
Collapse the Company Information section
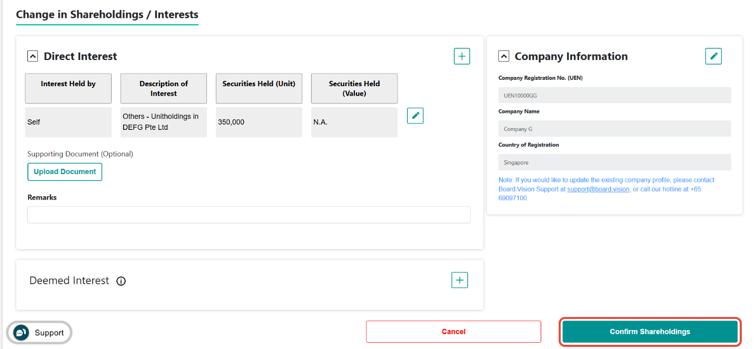click(504, 56)
